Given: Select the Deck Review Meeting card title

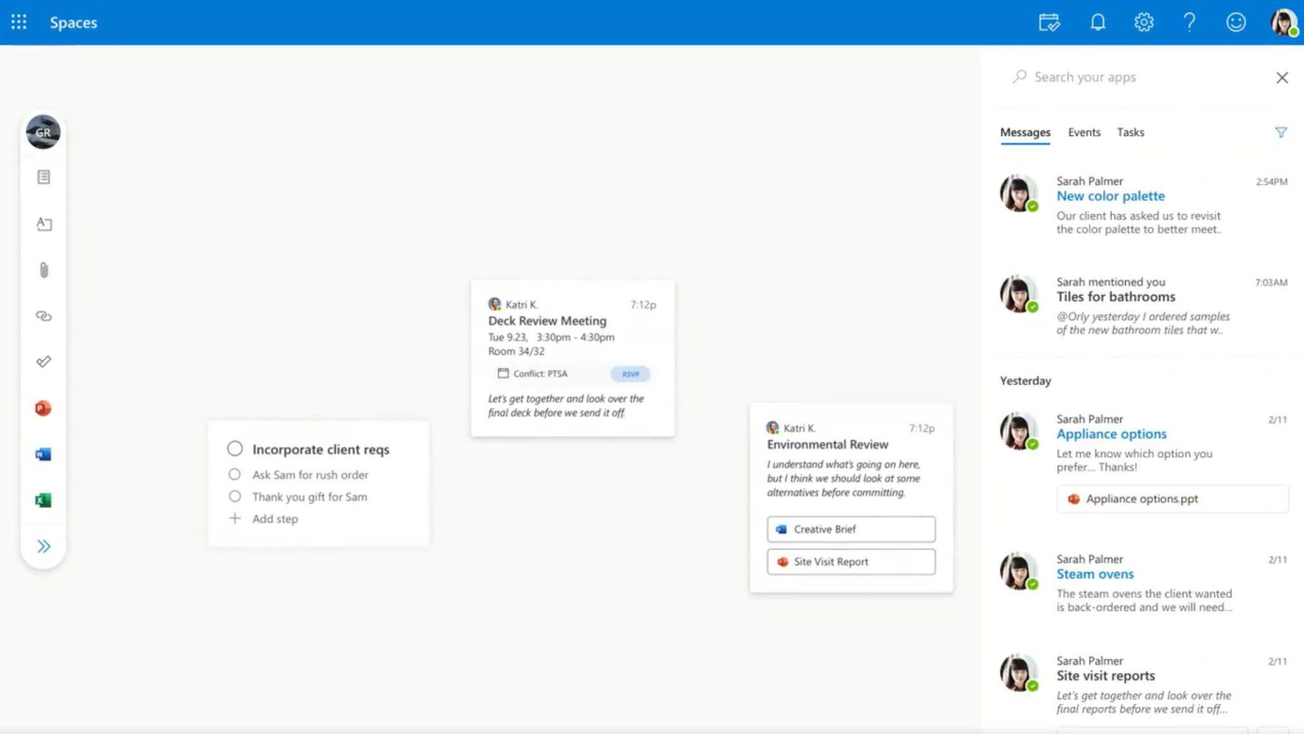Looking at the screenshot, I should (x=547, y=321).
